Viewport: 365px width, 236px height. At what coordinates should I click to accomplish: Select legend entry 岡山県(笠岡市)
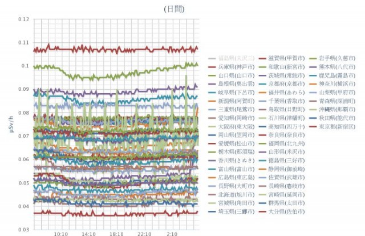pos(232,135)
